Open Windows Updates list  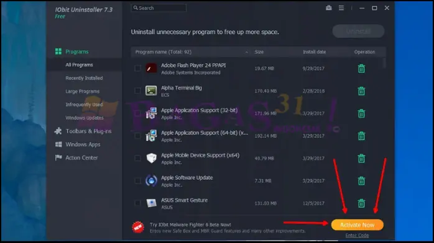[85, 118]
